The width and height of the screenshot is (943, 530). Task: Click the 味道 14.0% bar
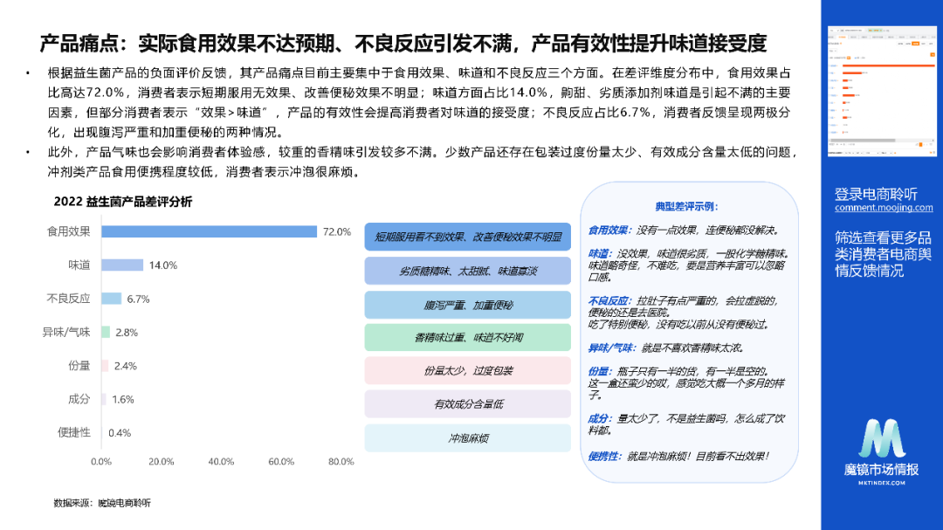click(122, 265)
